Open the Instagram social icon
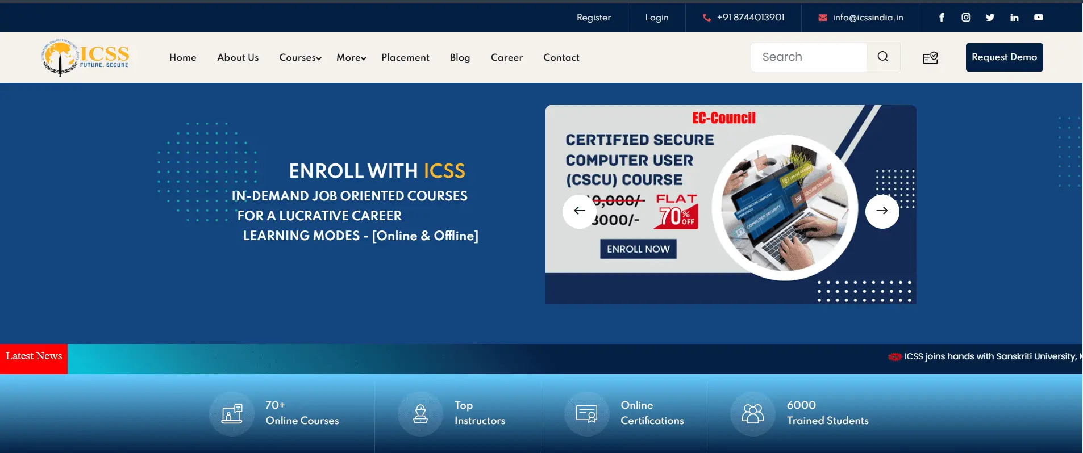 pos(966,18)
